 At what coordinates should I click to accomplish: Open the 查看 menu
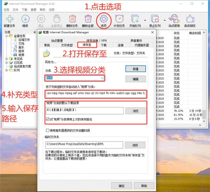click(34, 10)
